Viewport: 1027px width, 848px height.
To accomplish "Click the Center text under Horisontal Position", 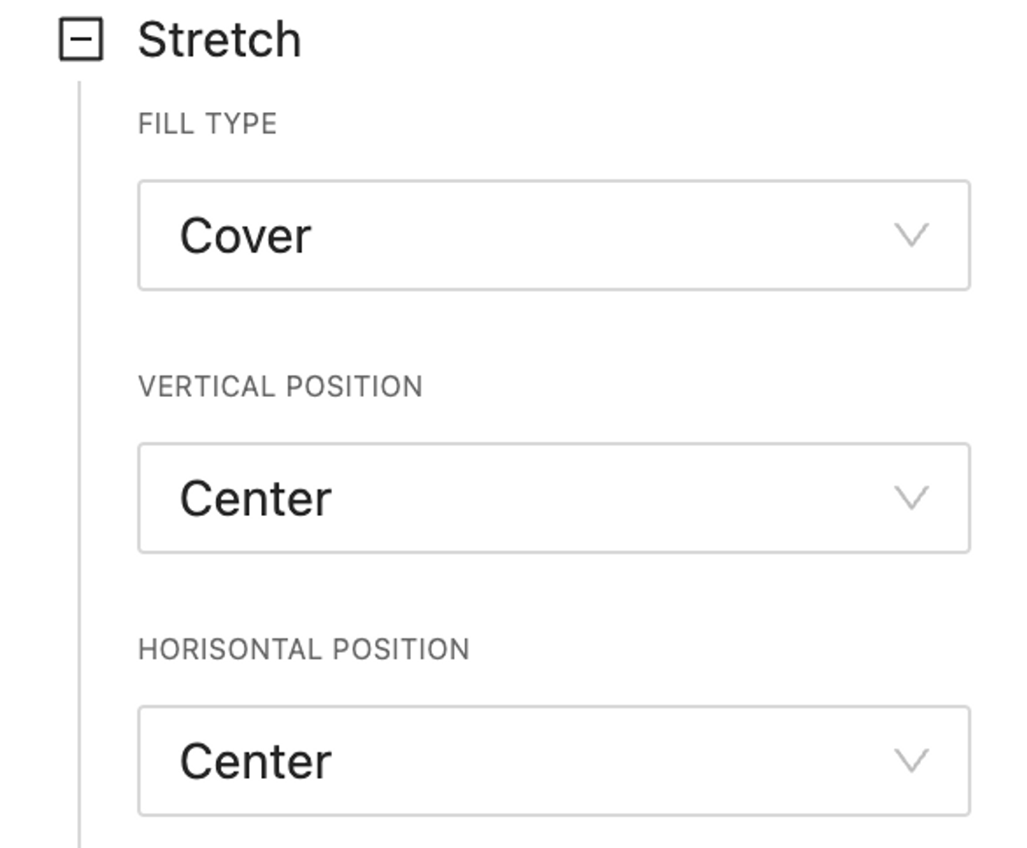I will 255,762.
